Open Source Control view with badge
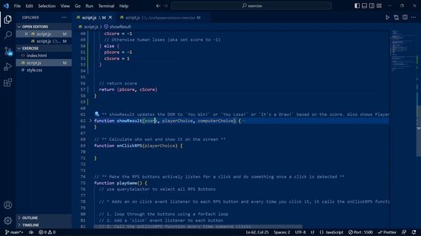The image size is (421, 236). coord(8,51)
